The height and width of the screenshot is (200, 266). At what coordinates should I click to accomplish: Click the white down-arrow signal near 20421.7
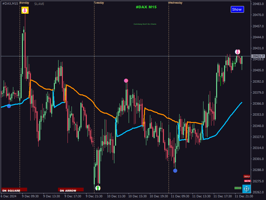[x=237, y=52]
